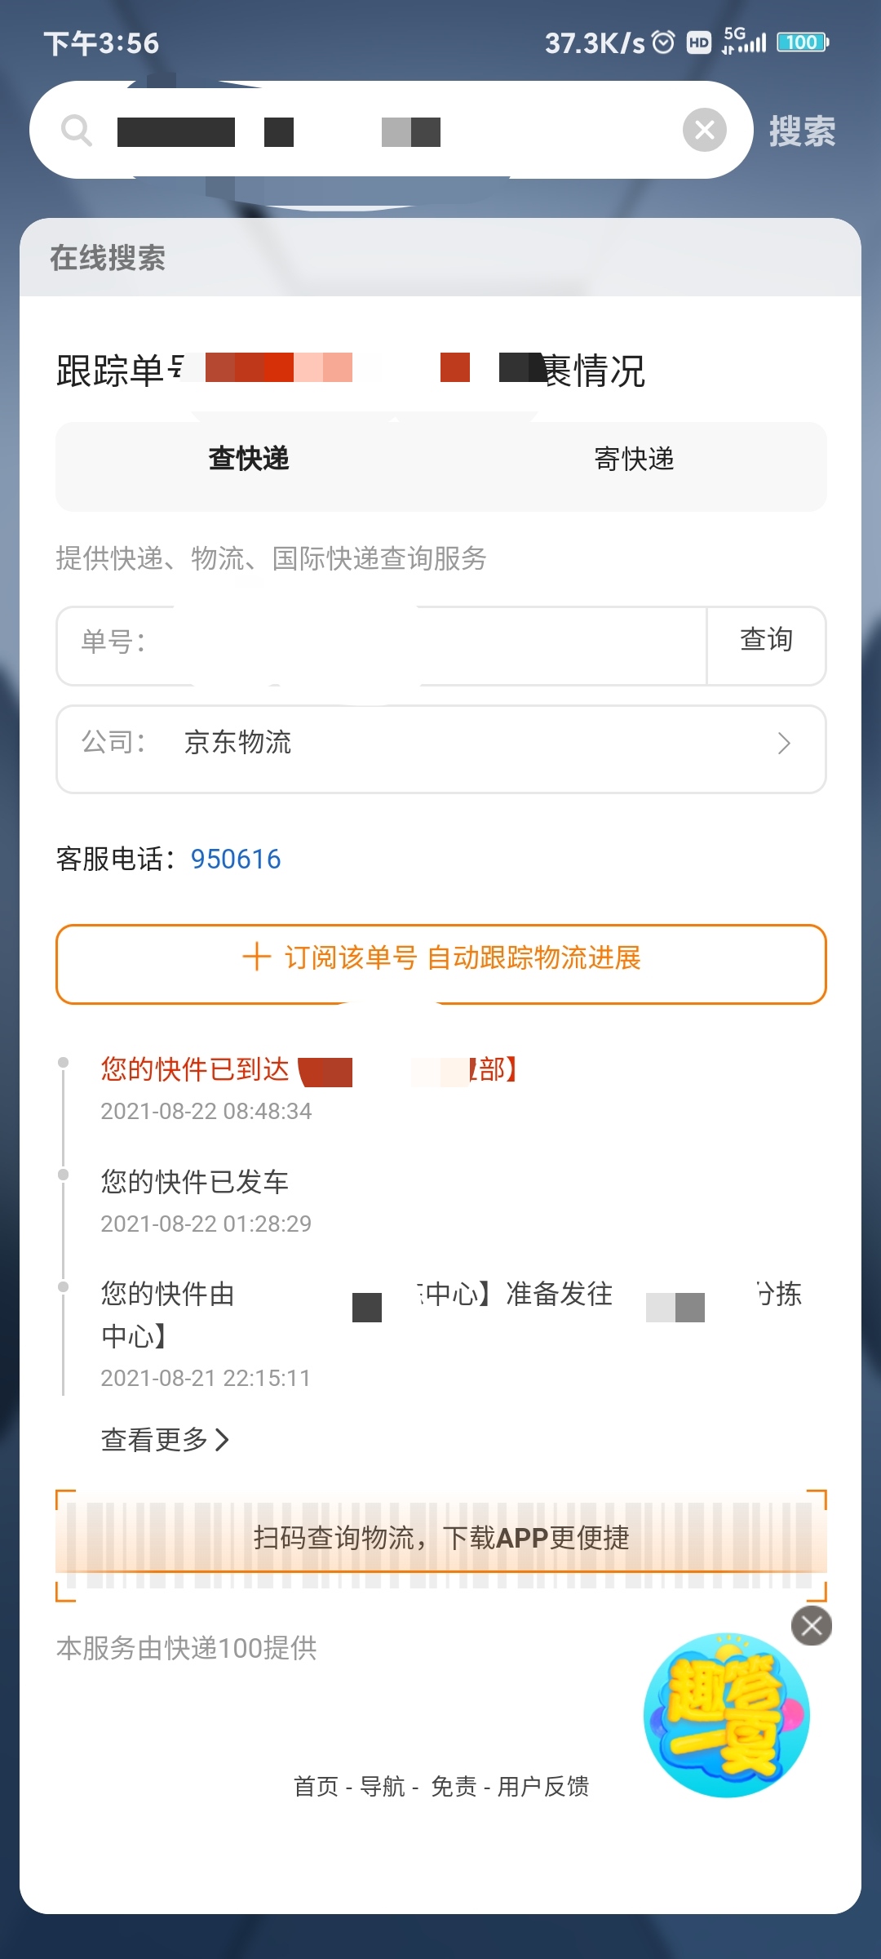Tap the search magnifier icon

click(77, 131)
